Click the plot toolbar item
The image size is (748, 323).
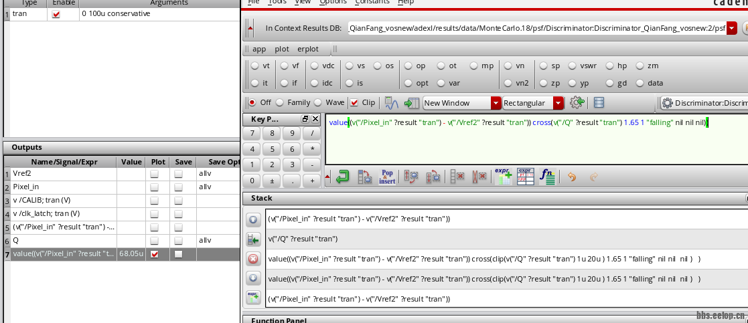[281, 49]
